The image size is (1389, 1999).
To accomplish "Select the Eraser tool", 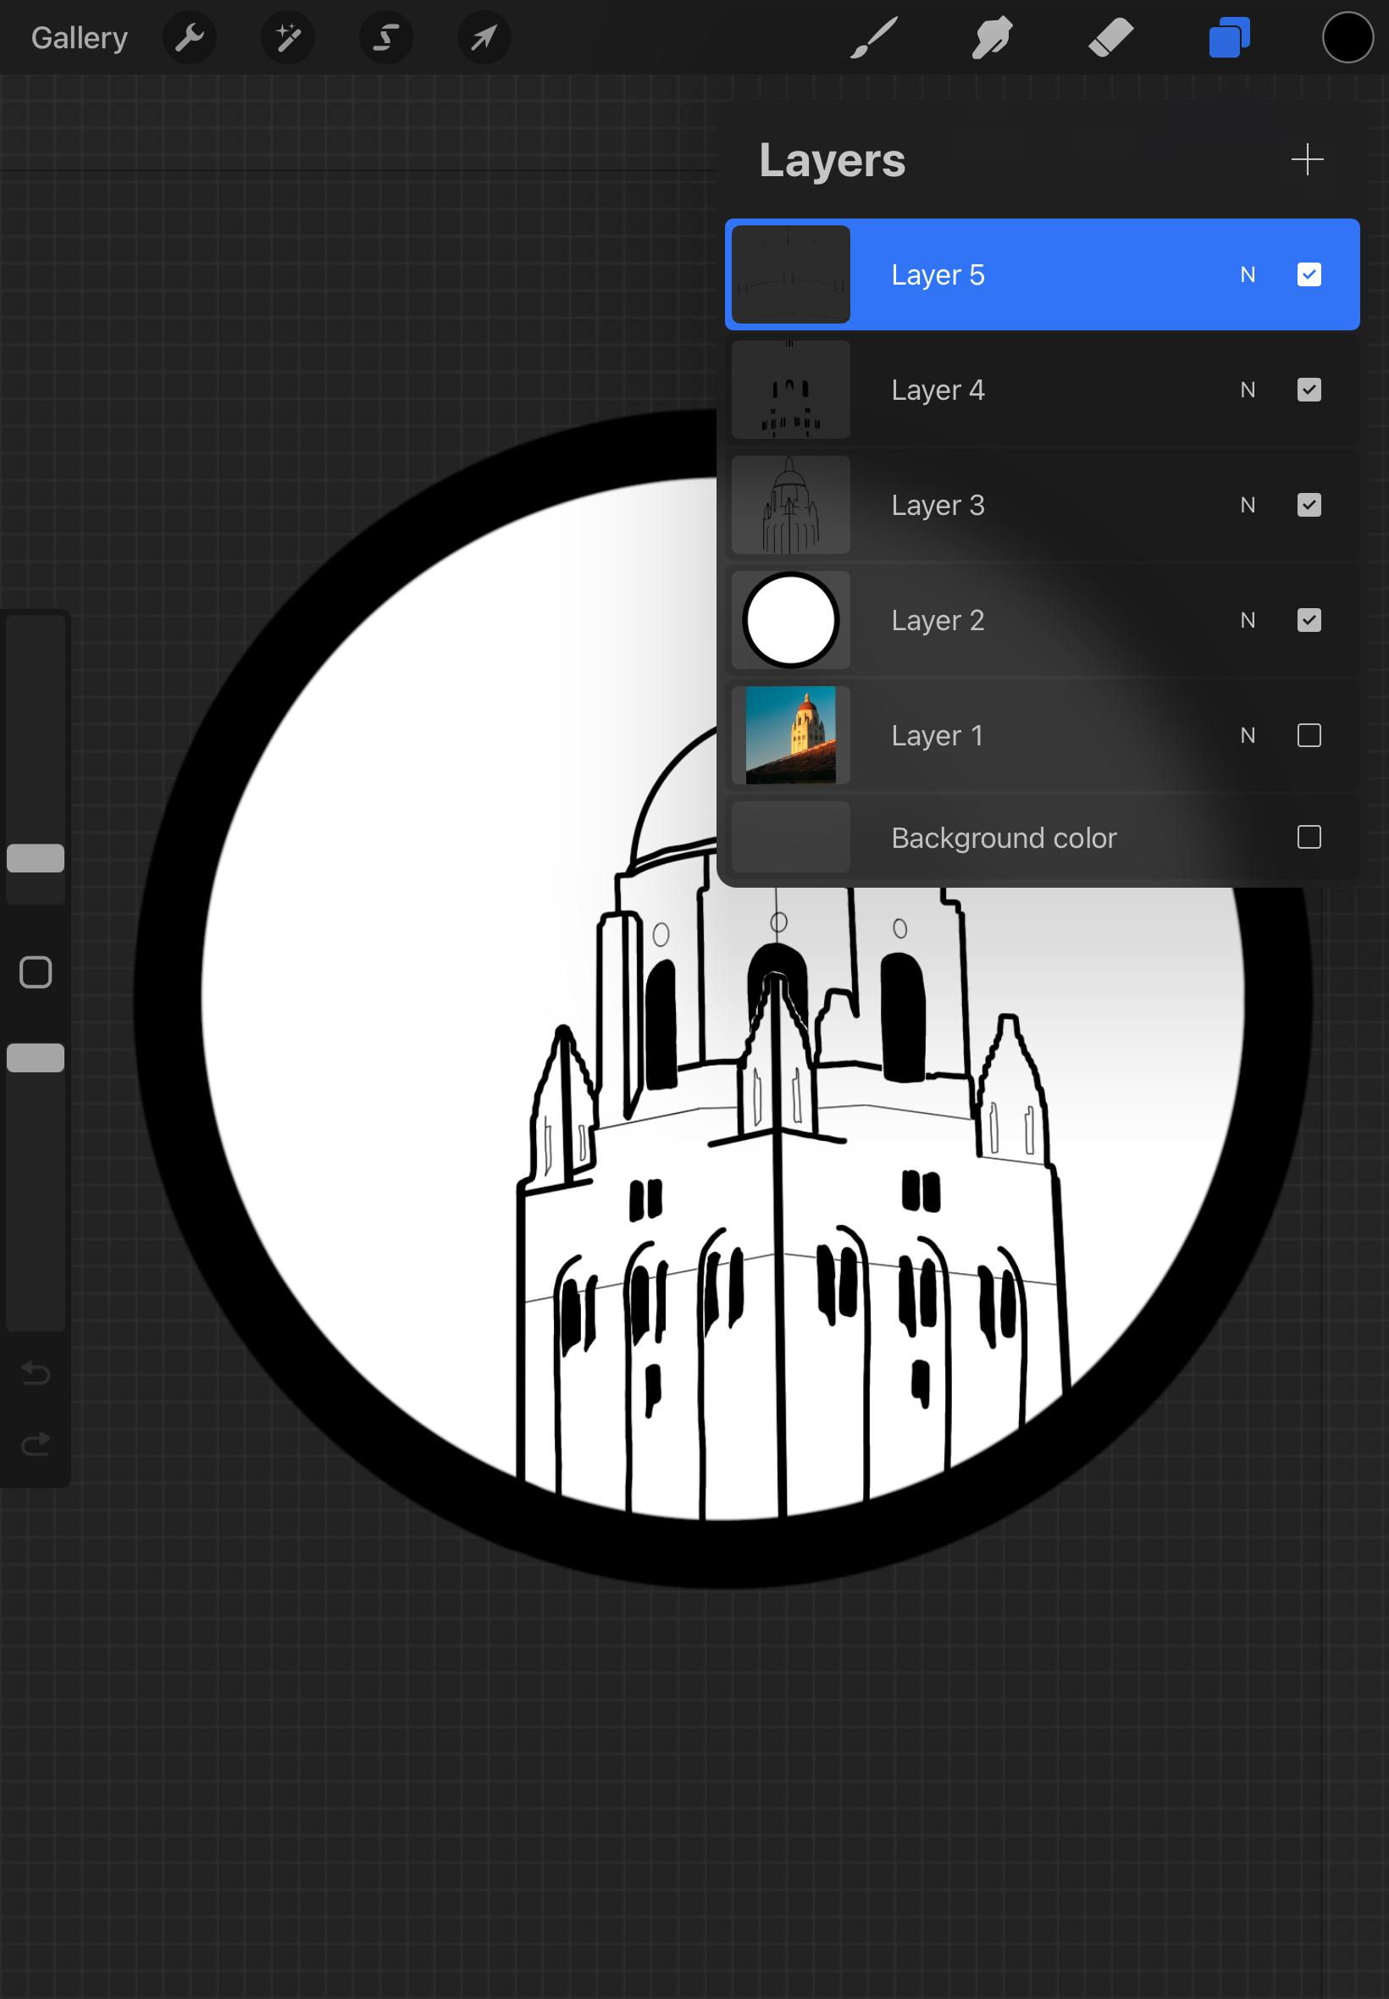I will pyautogui.click(x=1110, y=37).
